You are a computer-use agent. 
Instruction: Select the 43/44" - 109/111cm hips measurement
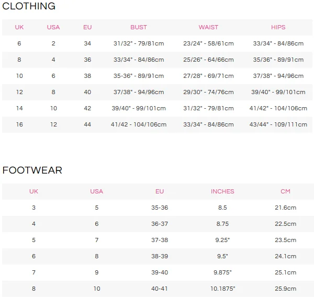pos(279,124)
